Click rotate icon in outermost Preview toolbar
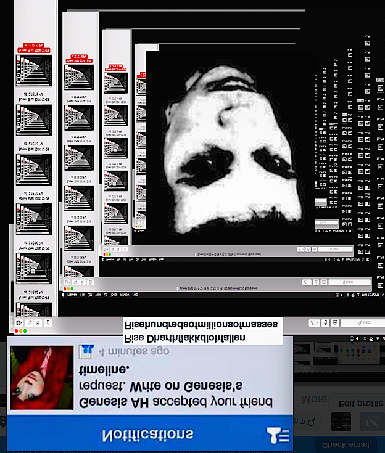385x453 pixels. 325,323
